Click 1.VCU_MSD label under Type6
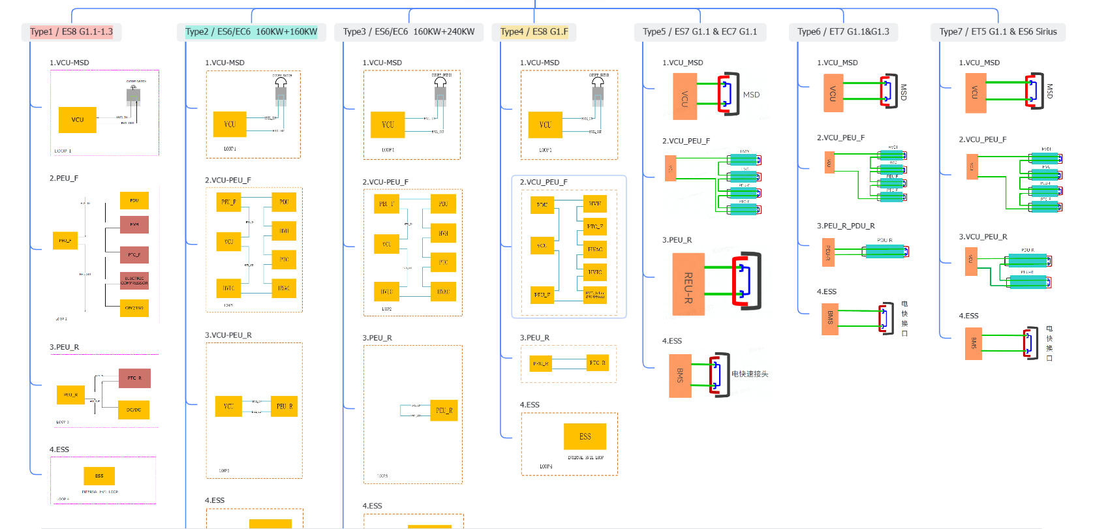 tap(837, 63)
